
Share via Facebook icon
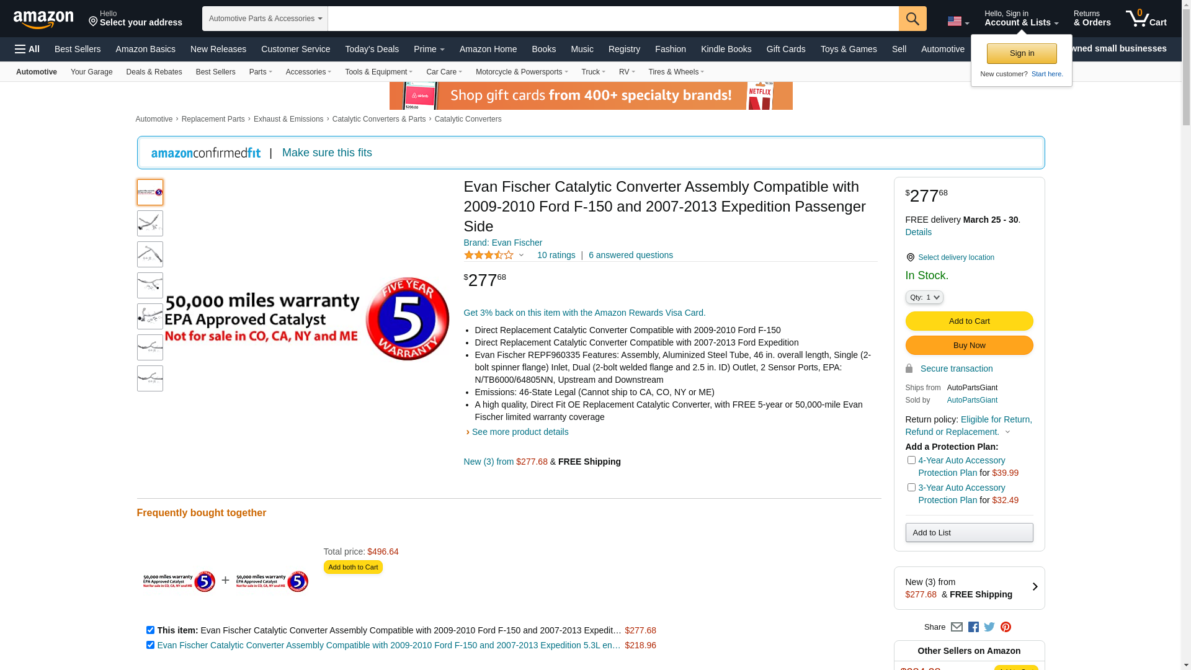pyautogui.click(x=973, y=627)
